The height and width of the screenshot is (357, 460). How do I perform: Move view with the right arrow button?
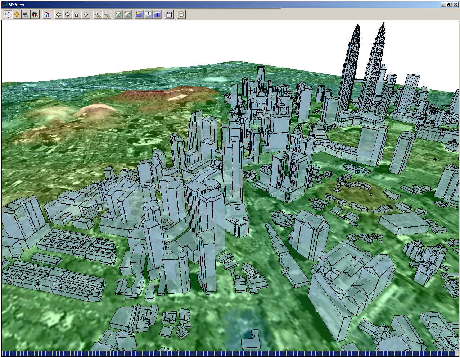click(68, 14)
